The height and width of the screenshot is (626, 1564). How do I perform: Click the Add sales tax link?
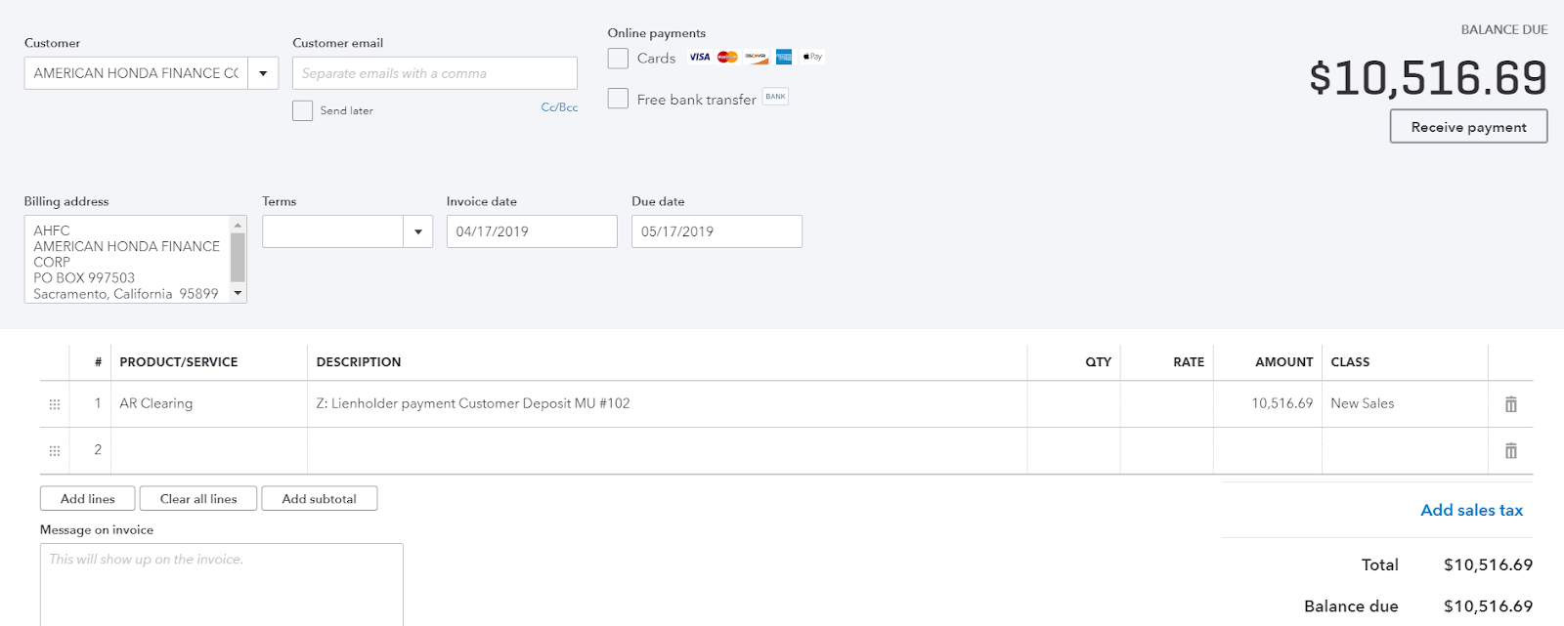1471,510
